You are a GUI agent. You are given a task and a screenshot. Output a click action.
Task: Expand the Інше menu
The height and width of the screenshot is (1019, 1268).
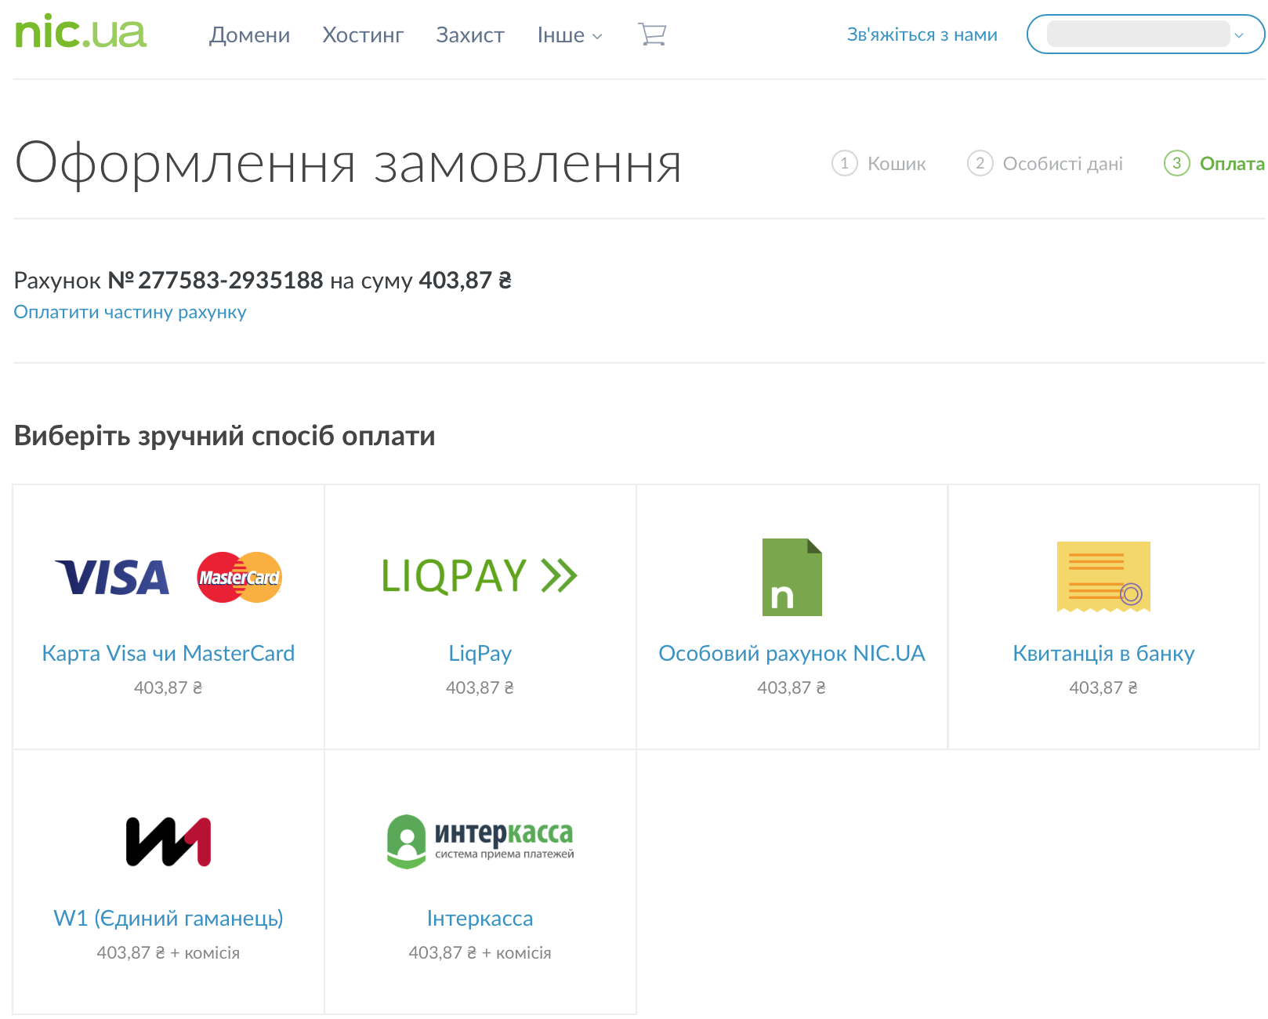(x=570, y=35)
